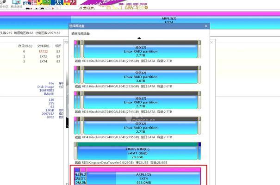Select the ARPL3(2) EXT4 923.0MB partition in dialog
The width and height of the screenshot is (280, 185).
tap(143, 176)
